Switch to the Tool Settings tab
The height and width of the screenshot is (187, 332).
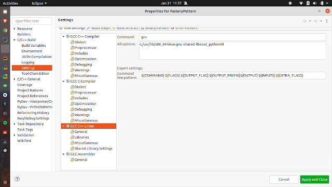72,28
